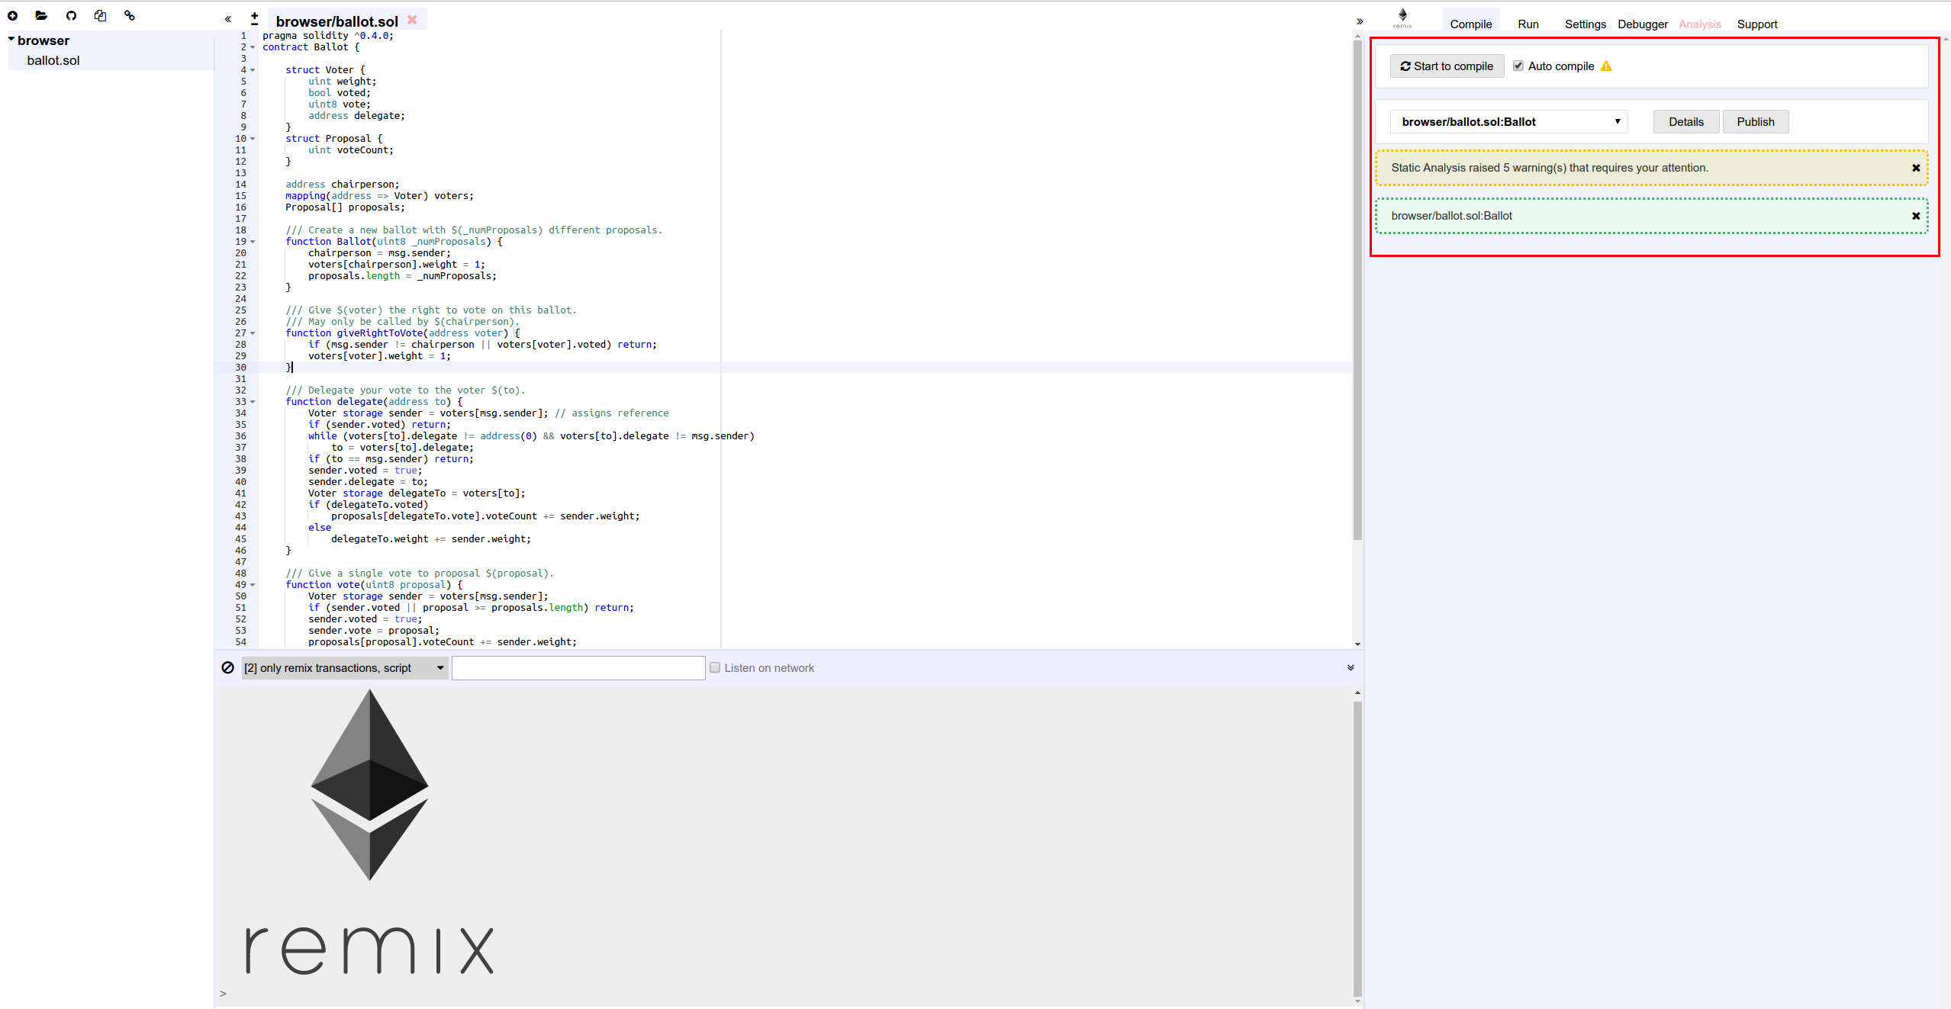Fold the delegate function at line 33

[x=253, y=402]
